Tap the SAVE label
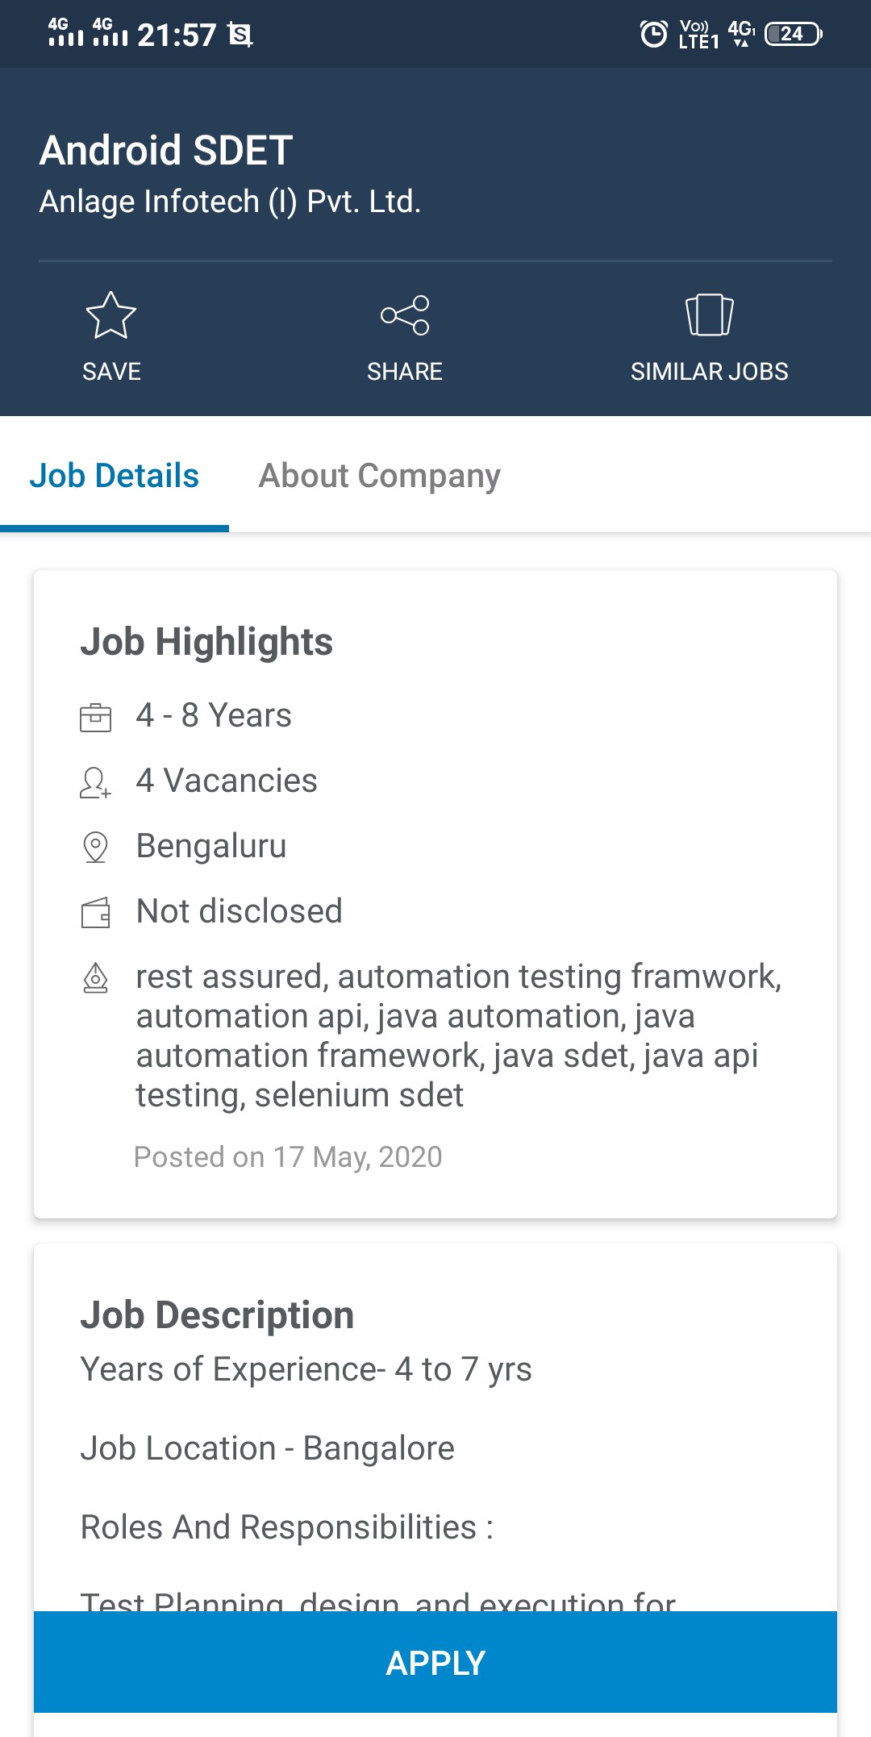Image resolution: width=871 pixels, height=1737 pixels. coord(111,372)
